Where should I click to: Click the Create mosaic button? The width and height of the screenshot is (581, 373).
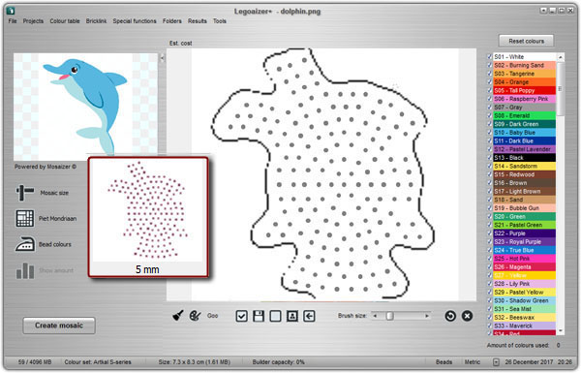click(59, 326)
